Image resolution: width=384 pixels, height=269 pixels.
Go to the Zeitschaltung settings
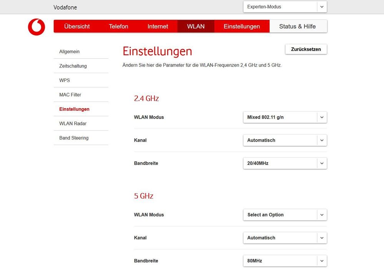coord(73,66)
